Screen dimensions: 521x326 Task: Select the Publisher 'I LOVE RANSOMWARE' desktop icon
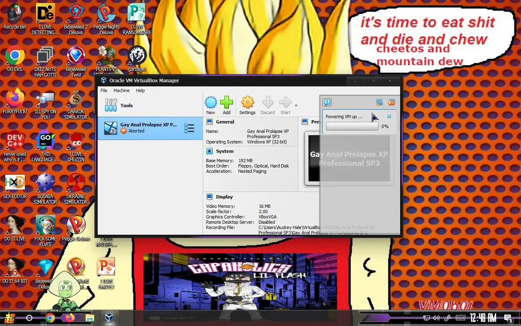coord(137,20)
